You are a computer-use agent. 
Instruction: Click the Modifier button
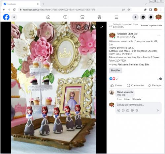(115, 70)
